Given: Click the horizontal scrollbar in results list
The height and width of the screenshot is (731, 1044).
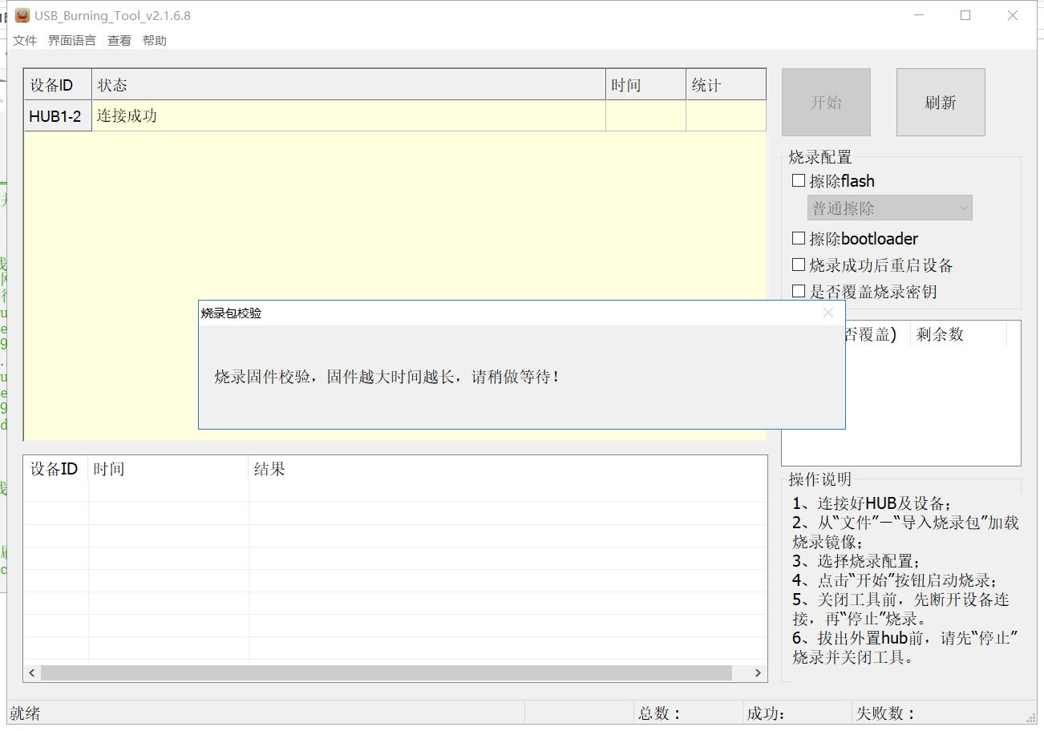Looking at the screenshot, I should [x=386, y=672].
